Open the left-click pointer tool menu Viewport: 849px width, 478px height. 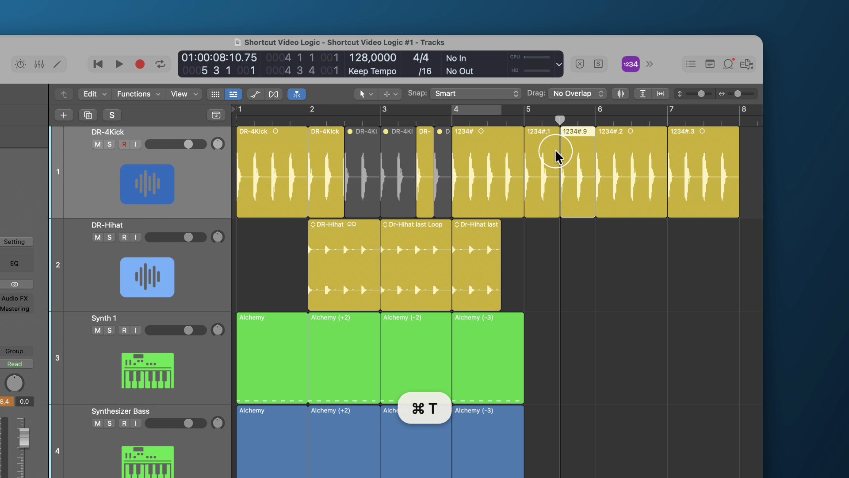[366, 94]
